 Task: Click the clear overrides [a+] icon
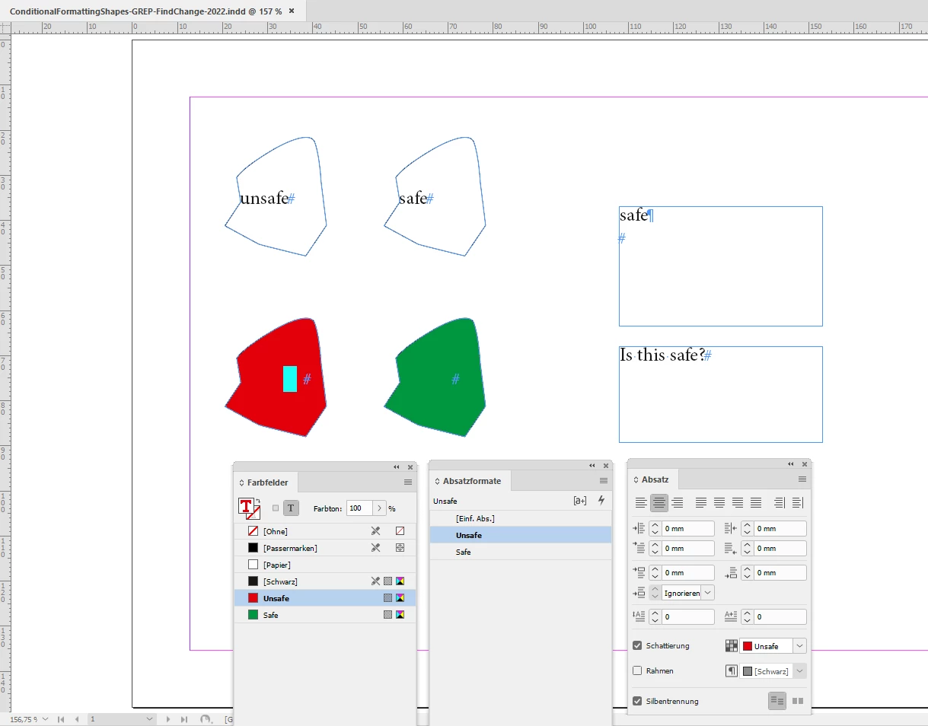coord(580,501)
